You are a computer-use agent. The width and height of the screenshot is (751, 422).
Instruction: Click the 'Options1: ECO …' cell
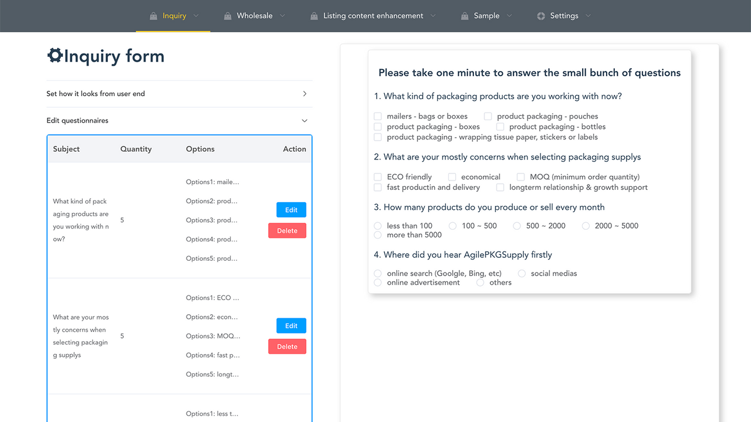coord(212,298)
